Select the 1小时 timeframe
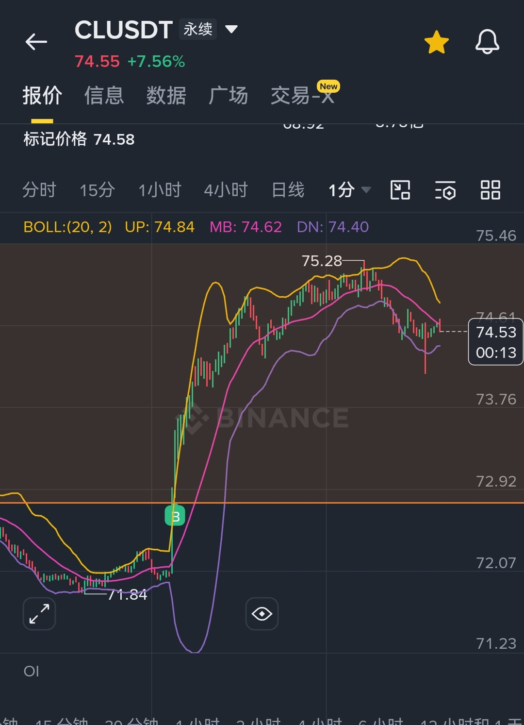This screenshot has height=725, width=524. pos(160,190)
